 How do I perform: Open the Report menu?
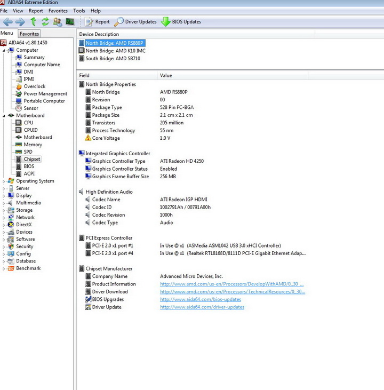[x=36, y=11]
